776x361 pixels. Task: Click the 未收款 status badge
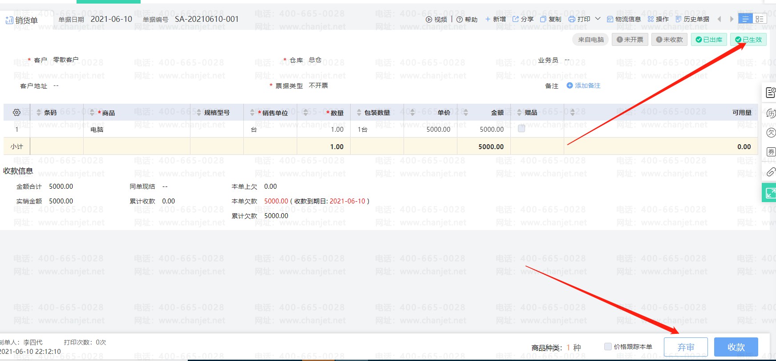point(670,40)
